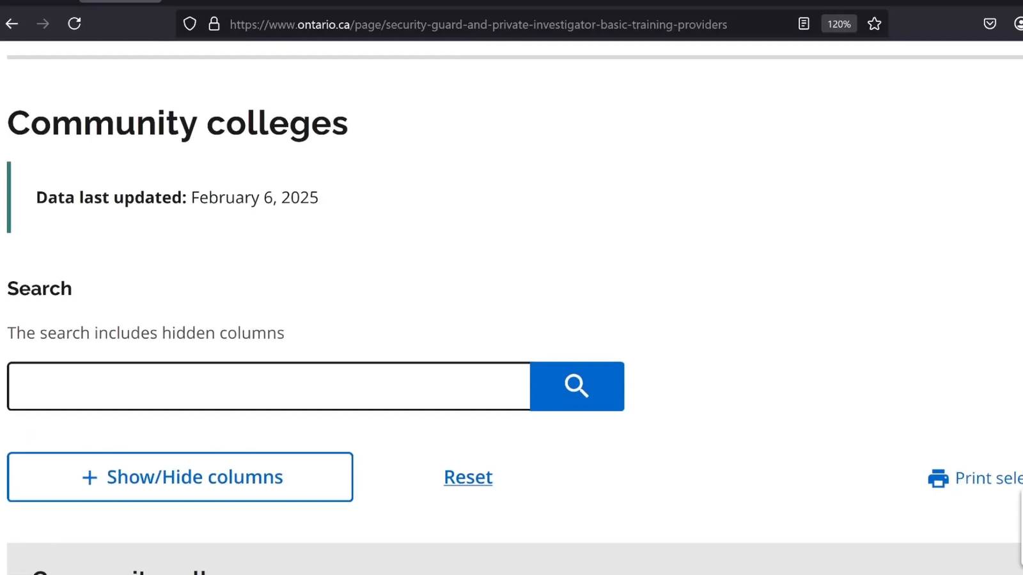The height and width of the screenshot is (575, 1023).
Task: Reload the current page
Action: 74,24
